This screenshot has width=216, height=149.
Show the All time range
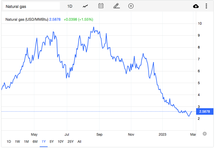coord(79,142)
